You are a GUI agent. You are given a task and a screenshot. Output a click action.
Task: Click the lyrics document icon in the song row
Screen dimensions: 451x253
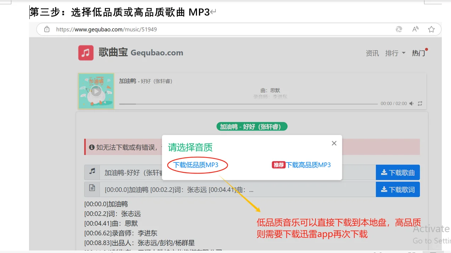(92, 189)
